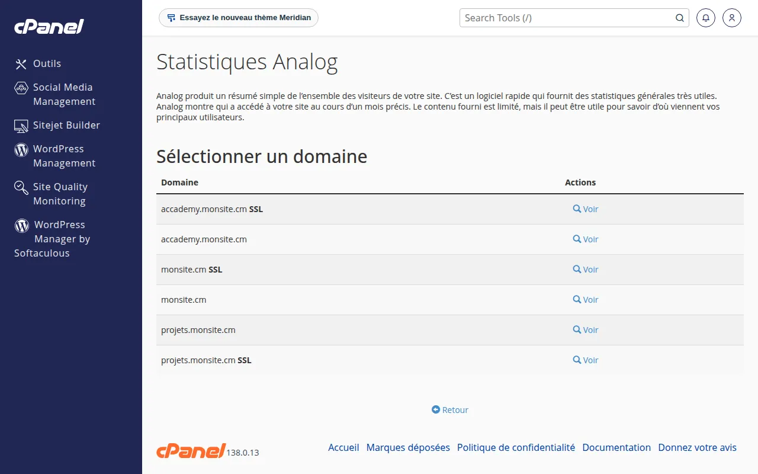Image resolution: width=758 pixels, height=474 pixels.
Task: Open Politique de confidentialité link
Action: point(516,447)
